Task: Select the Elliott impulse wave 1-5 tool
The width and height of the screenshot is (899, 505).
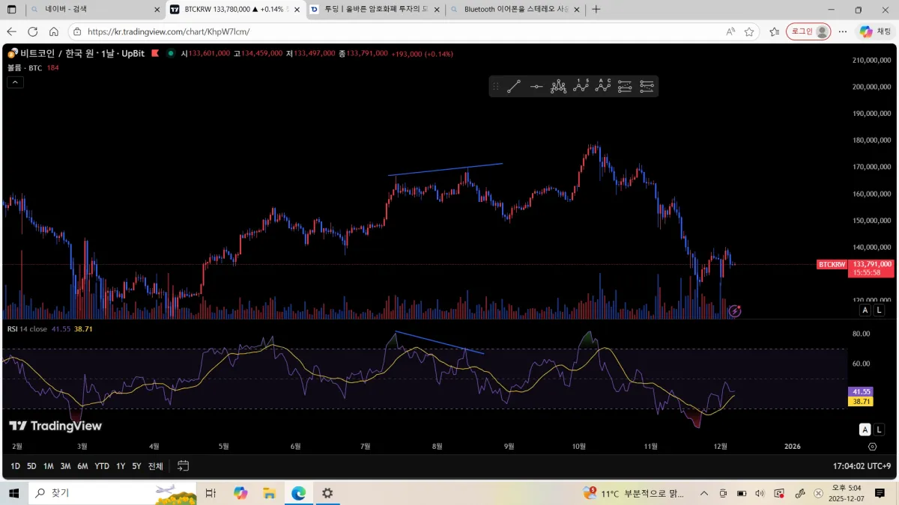Action: point(581,87)
